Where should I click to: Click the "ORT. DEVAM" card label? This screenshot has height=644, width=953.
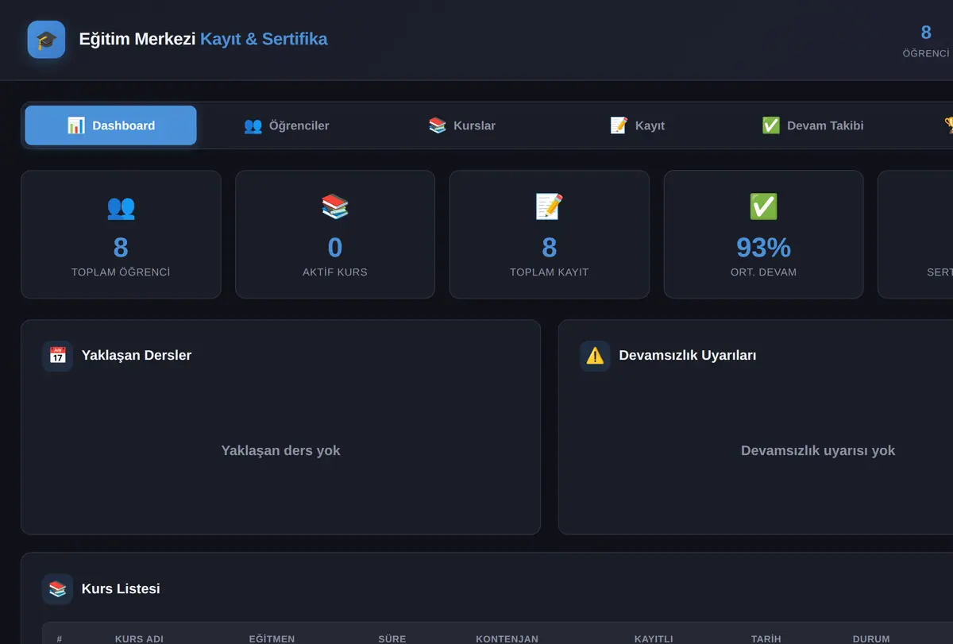click(763, 272)
